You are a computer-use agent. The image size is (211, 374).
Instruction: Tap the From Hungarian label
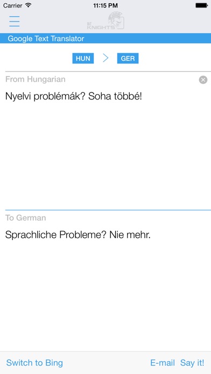click(x=36, y=79)
